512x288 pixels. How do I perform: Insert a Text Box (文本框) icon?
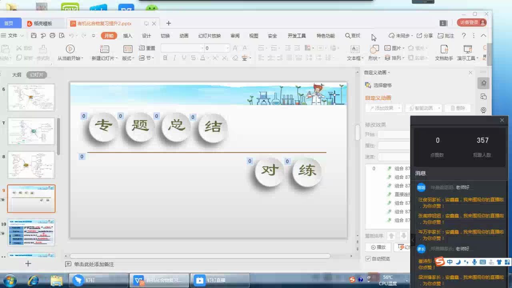[355, 49]
